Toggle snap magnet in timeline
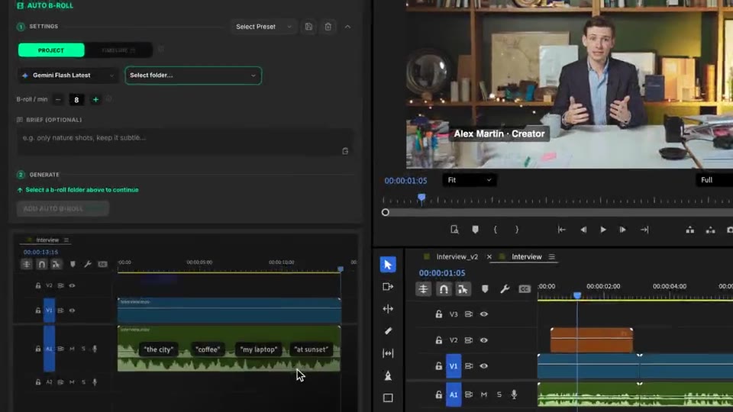Viewport: 733px width, 412px height. pyautogui.click(x=443, y=289)
